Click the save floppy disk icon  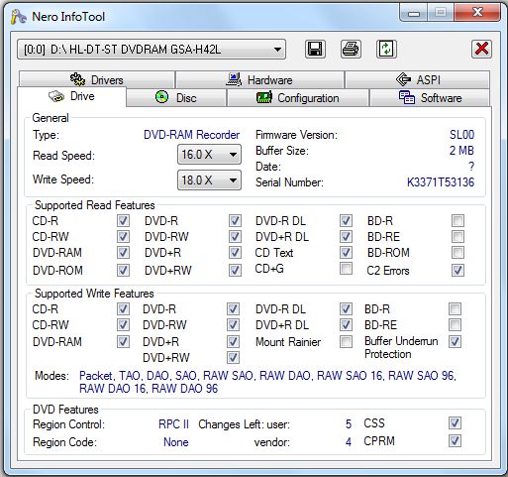pos(315,50)
